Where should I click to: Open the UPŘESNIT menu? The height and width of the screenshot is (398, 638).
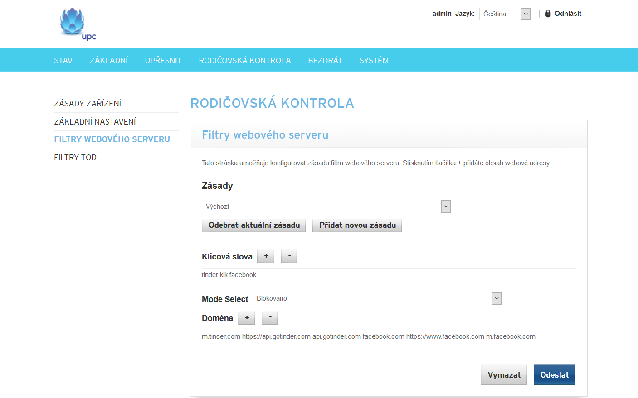[163, 61]
